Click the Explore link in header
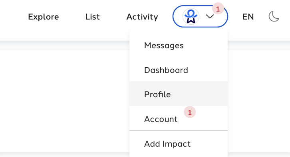 44,17
